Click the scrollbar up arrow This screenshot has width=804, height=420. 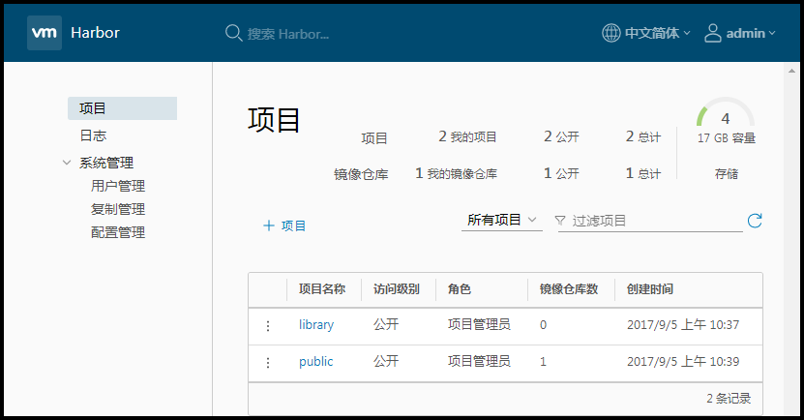[791, 71]
